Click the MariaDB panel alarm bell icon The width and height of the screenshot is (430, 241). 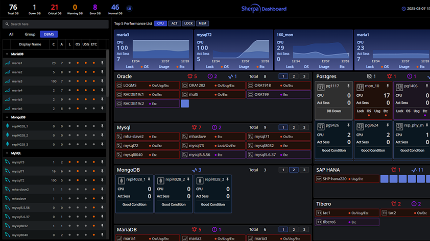[194, 229]
